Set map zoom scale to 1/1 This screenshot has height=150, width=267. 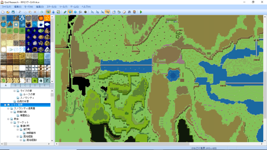(92, 12)
